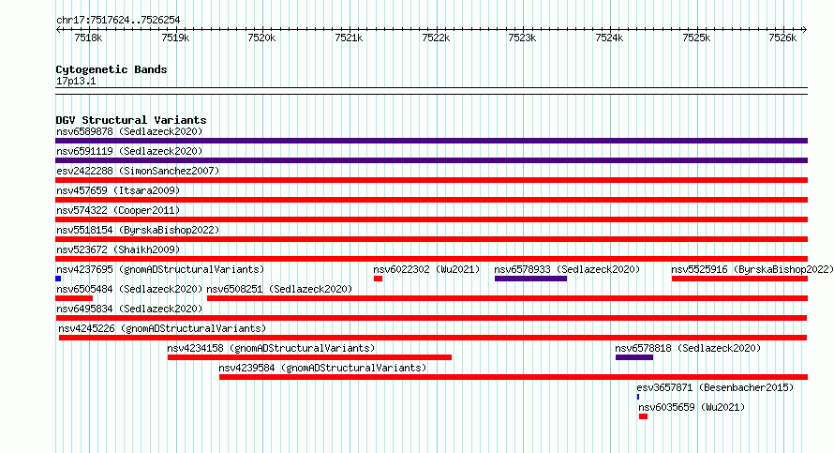Open nsv6022302 (Wu2021) label
The image size is (834, 453).
(x=426, y=269)
